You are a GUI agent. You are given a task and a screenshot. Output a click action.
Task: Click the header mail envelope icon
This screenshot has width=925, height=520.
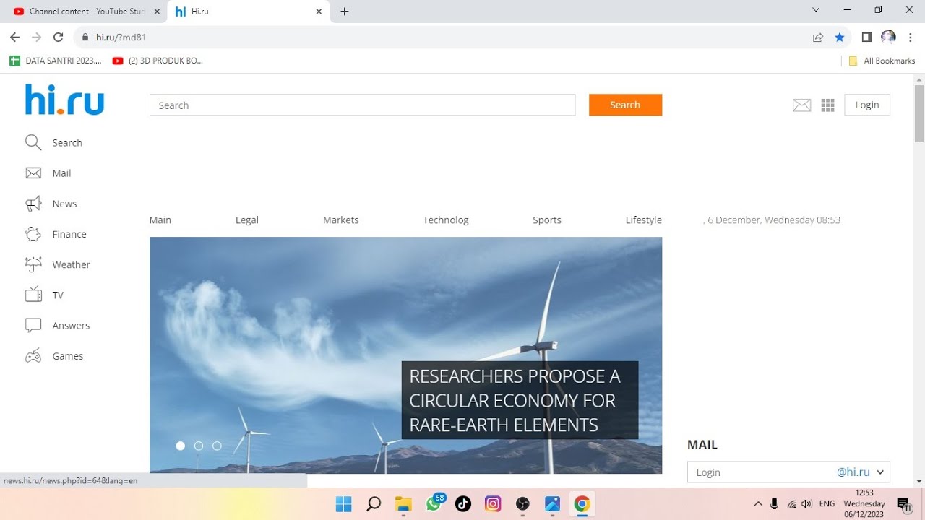(x=801, y=105)
